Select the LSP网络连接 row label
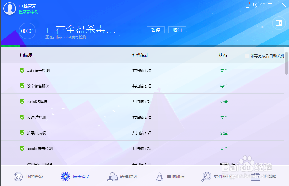 pyautogui.click(x=37, y=102)
